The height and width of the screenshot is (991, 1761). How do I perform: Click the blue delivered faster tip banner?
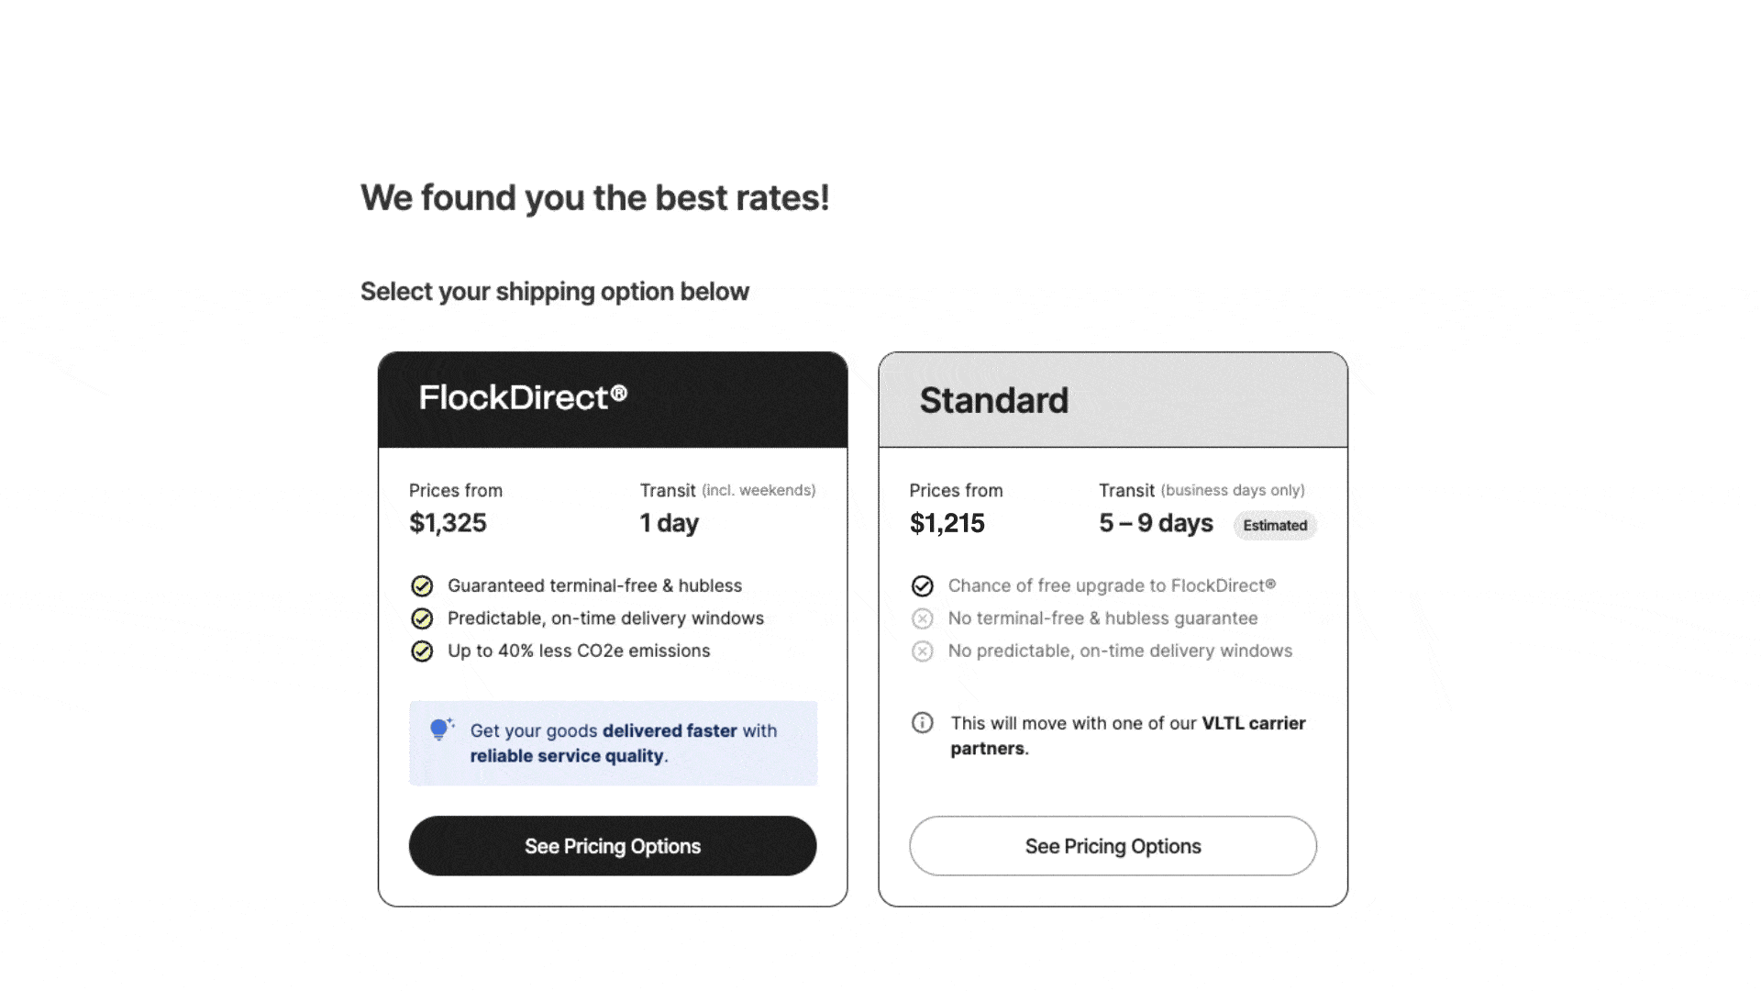(613, 743)
